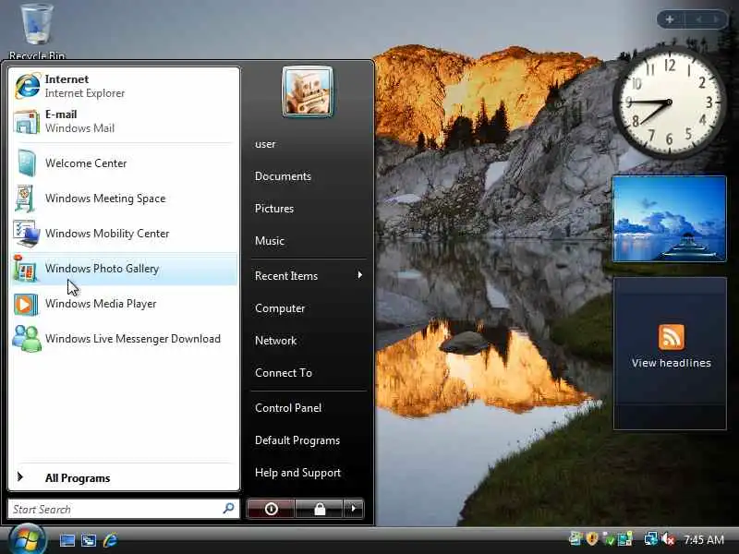Expand All Programs list

[x=124, y=477]
